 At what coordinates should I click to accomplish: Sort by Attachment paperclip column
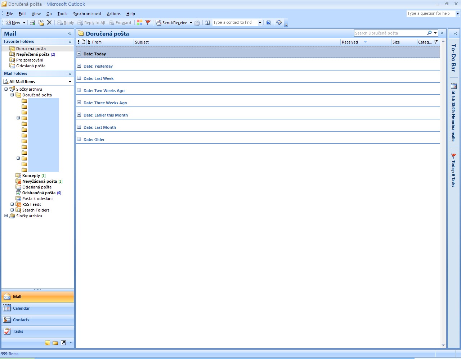coord(89,42)
